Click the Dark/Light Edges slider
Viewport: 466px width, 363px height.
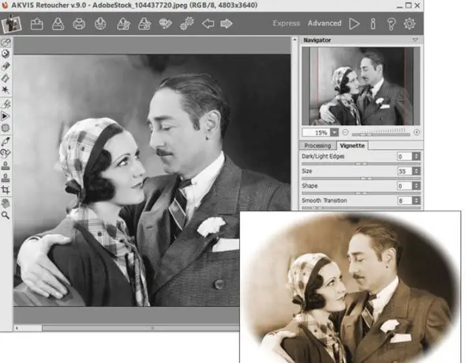361,164
